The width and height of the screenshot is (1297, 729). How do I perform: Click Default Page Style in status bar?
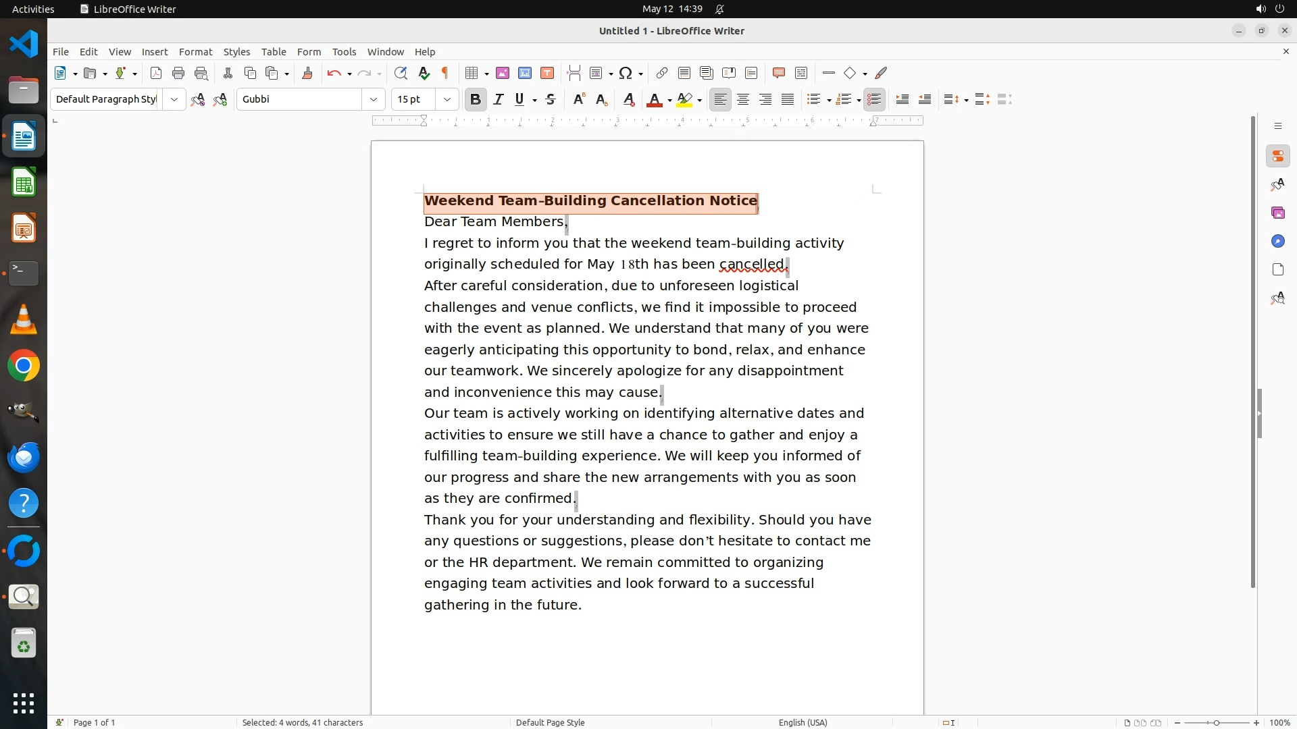click(x=550, y=722)
